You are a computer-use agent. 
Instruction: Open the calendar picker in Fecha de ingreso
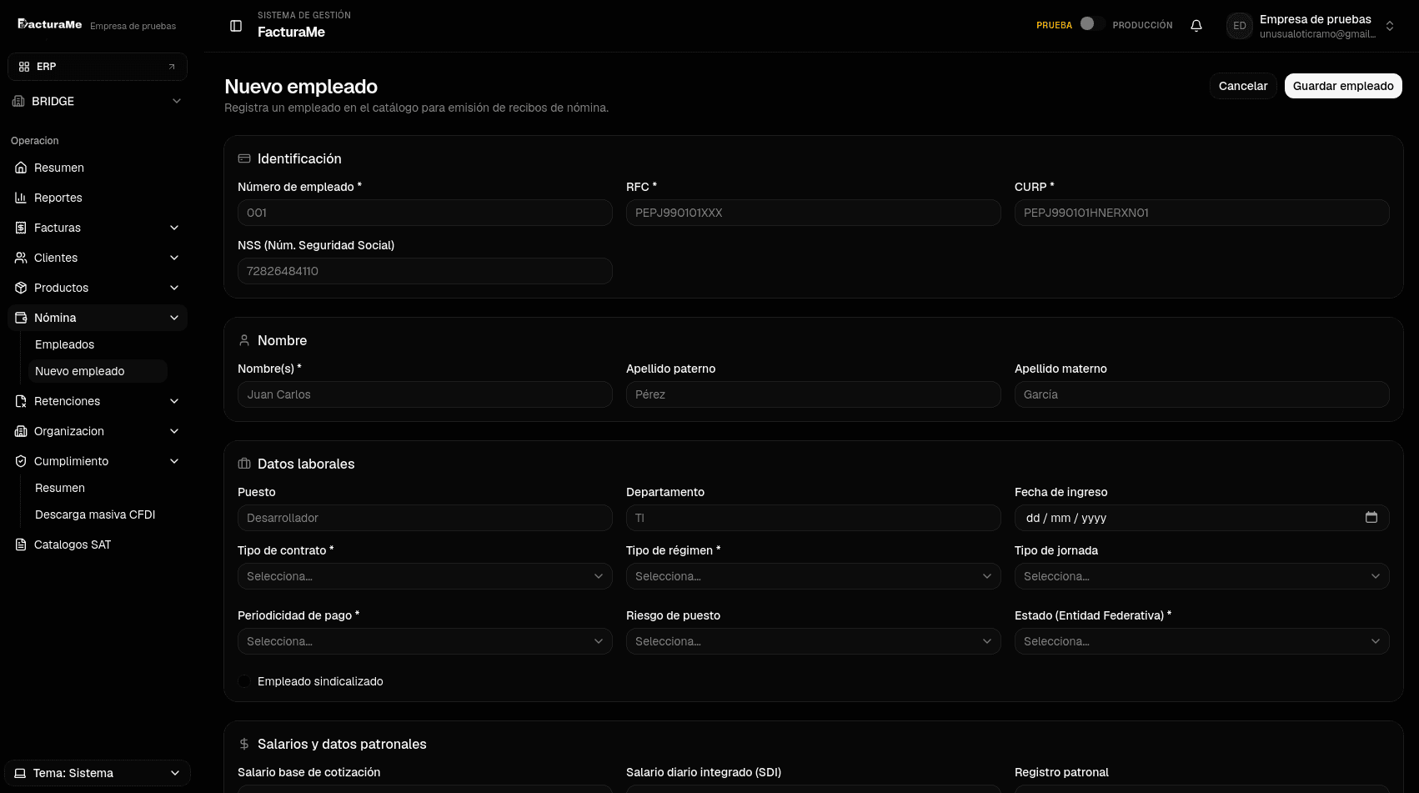coord(1371,517)
